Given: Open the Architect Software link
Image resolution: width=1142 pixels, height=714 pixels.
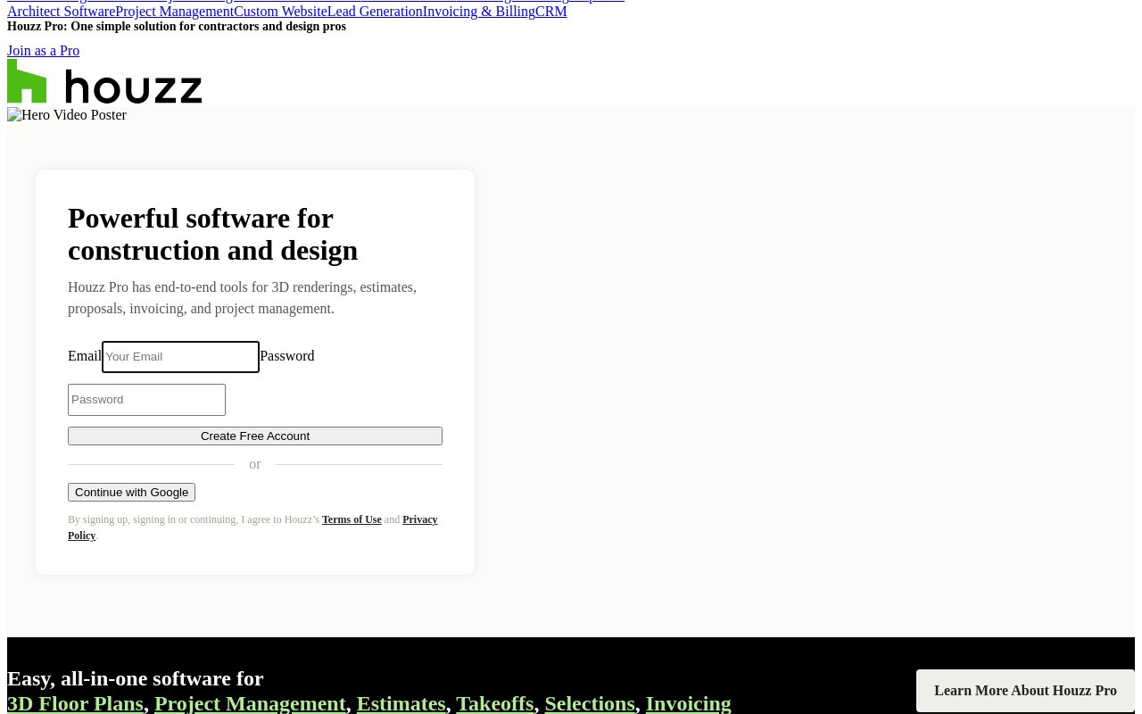Looking at the screenshot, I should pos(61,12).
